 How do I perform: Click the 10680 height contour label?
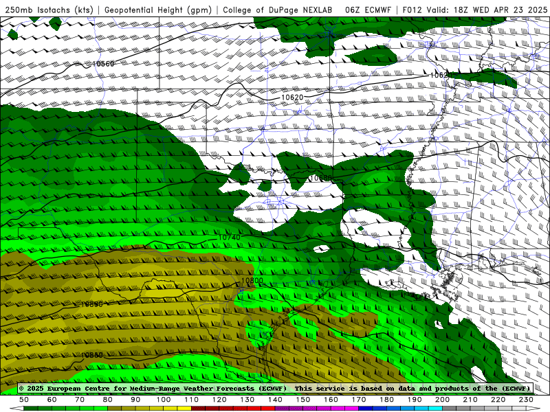point(320,178)
